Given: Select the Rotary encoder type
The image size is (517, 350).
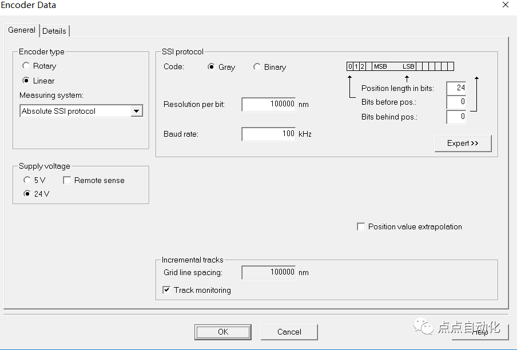Looking at the screenshot, I should [26, 66].
